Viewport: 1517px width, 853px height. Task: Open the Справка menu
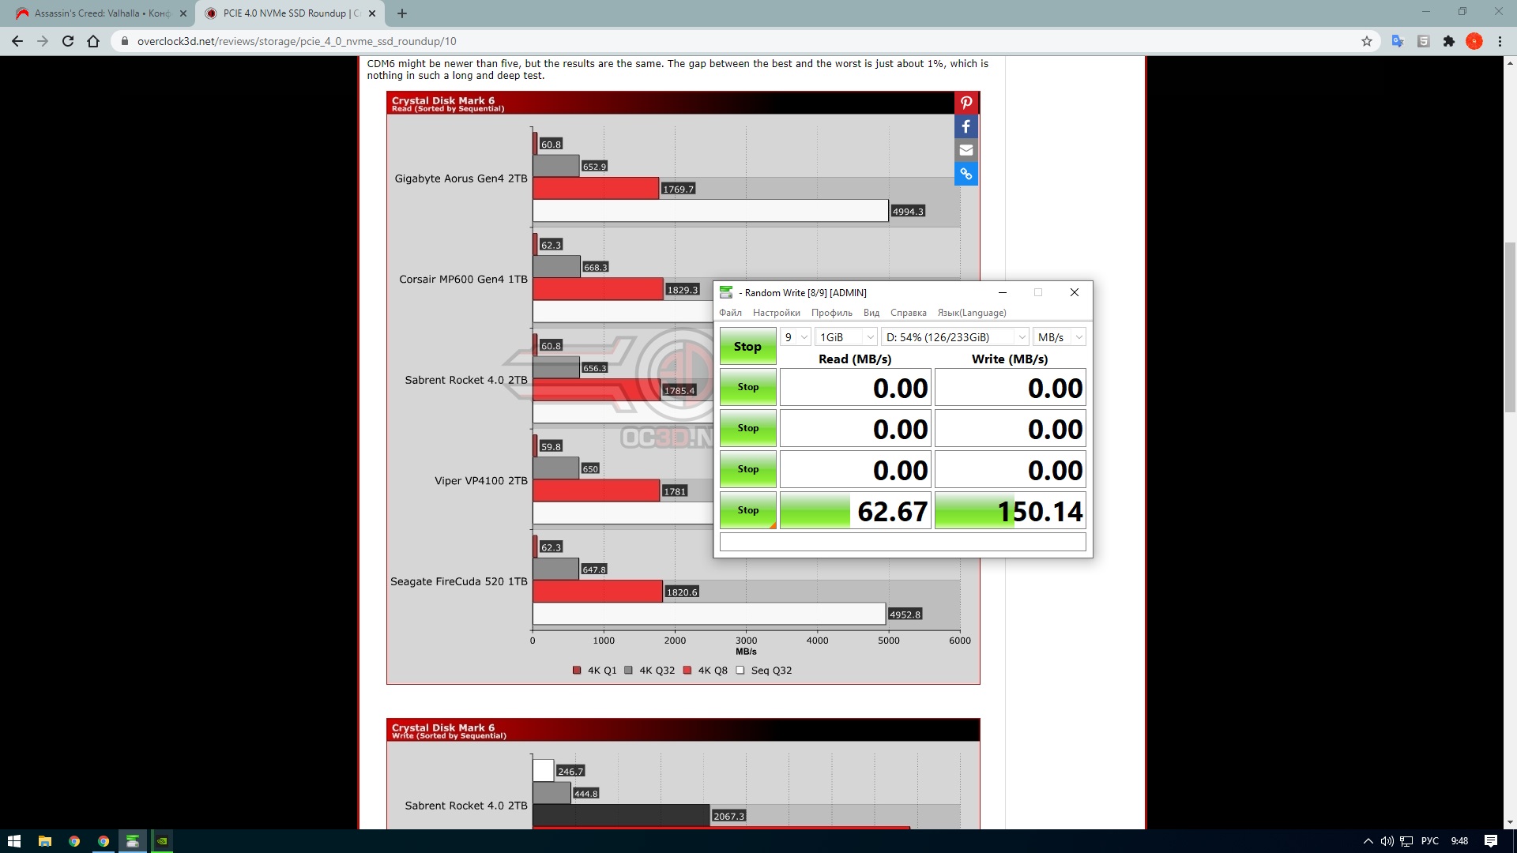[908, 313]
